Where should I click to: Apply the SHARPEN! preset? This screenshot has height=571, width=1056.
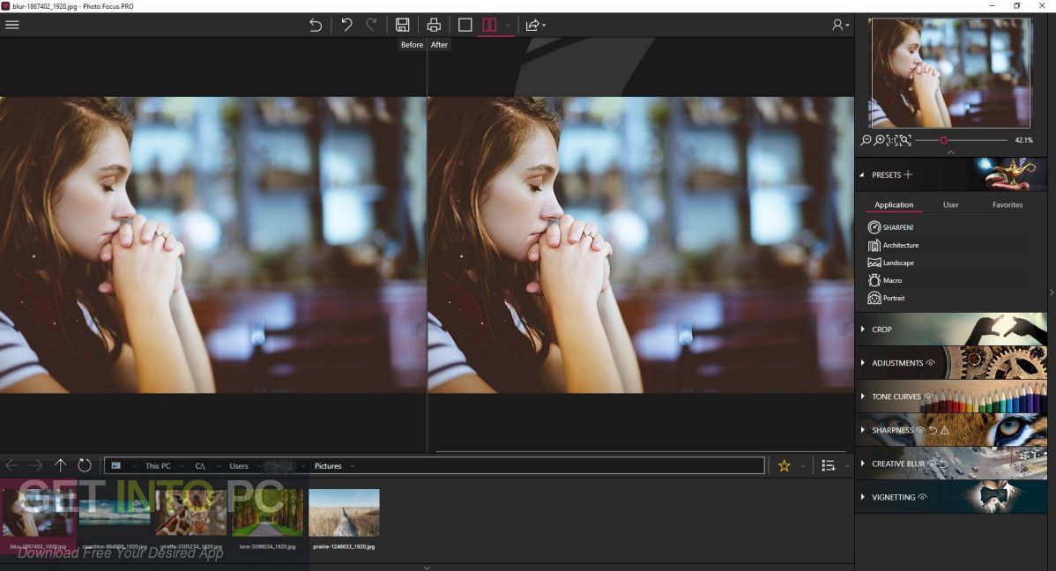(x=898, y=226)
